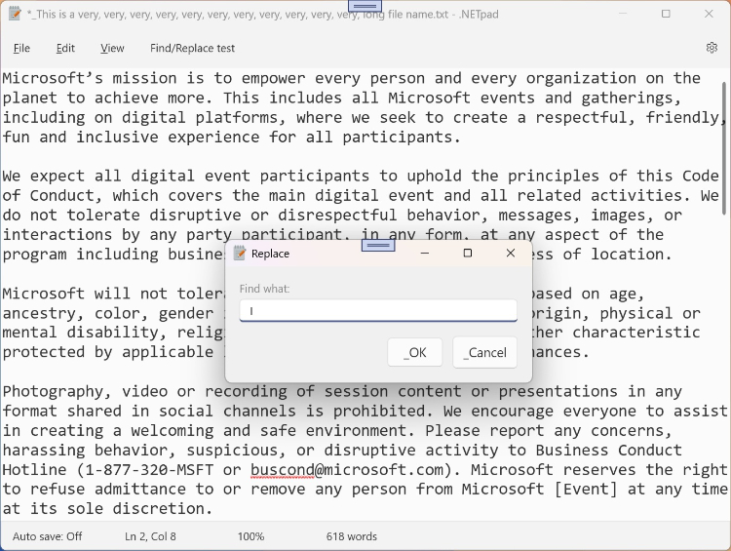Open the View menu
Viewport: 731px width, 551px height.
112,48
